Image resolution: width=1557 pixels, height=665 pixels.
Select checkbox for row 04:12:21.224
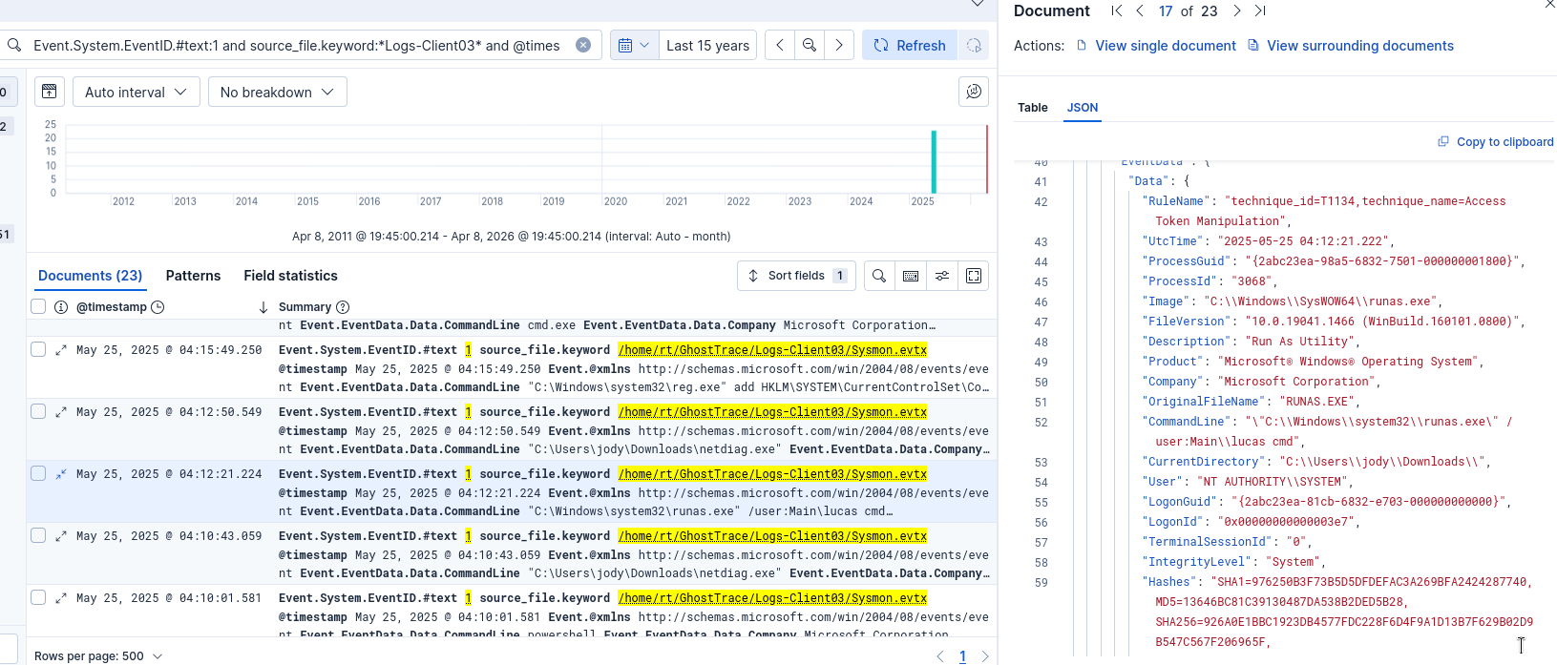(38, 473)
